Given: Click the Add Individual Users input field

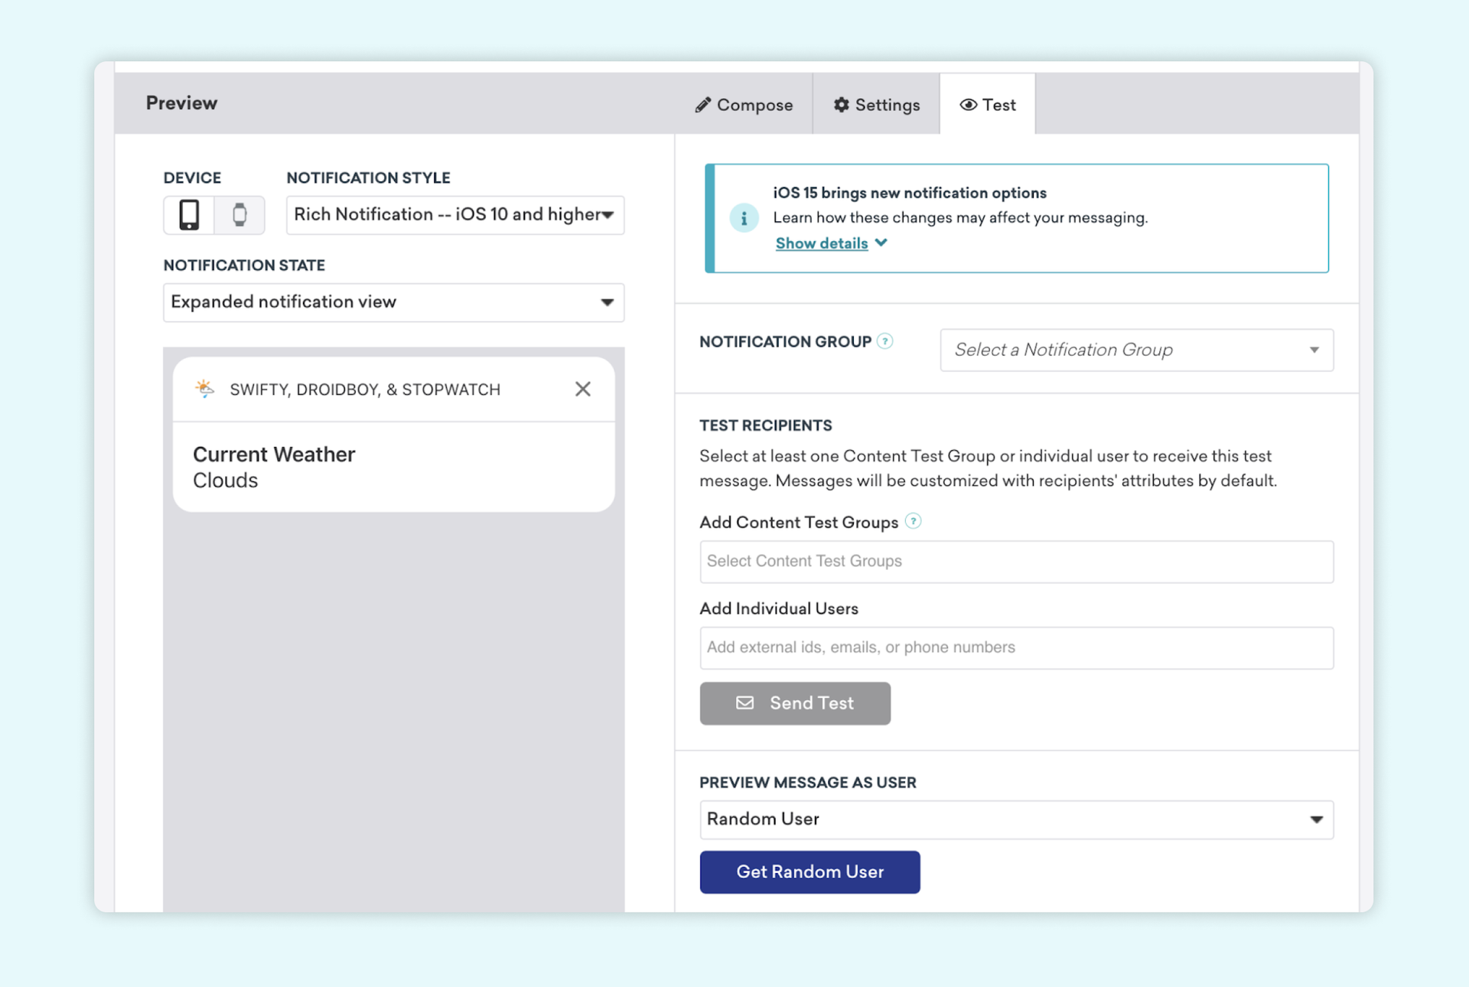Looking at the screenshot, I should (1016, 648).
